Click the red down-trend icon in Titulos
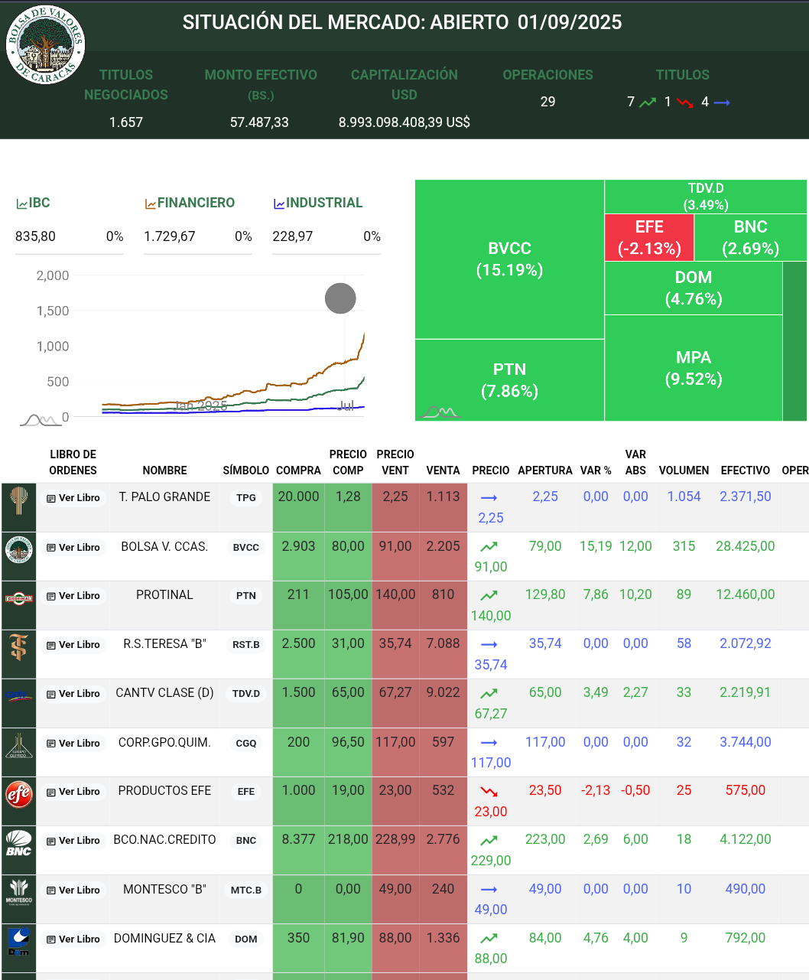Screen dimensions: 809x980 point(684,102)
